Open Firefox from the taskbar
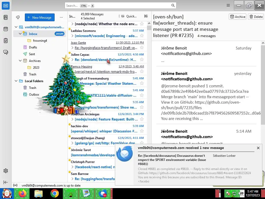 (23, 193)
